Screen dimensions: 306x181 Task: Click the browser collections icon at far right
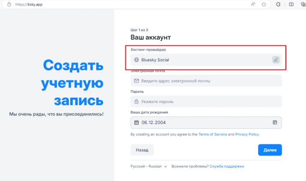point(303,4)
